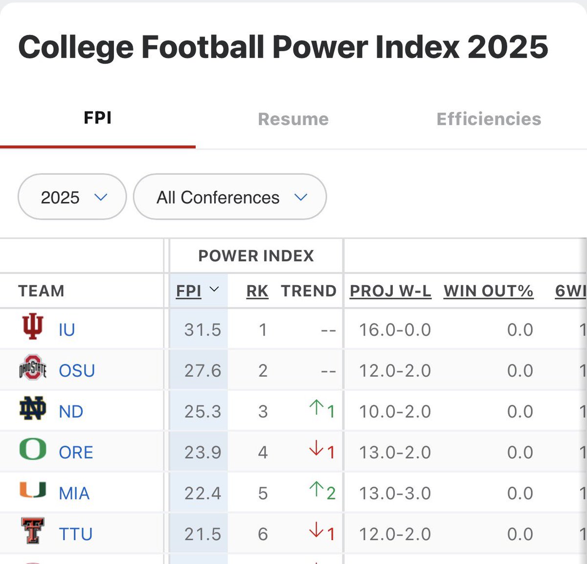Sort by the FPI column header

(189, 291)
